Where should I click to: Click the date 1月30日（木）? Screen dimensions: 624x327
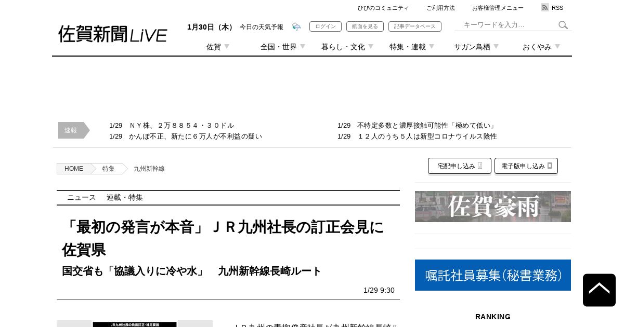tap(211, 27)
